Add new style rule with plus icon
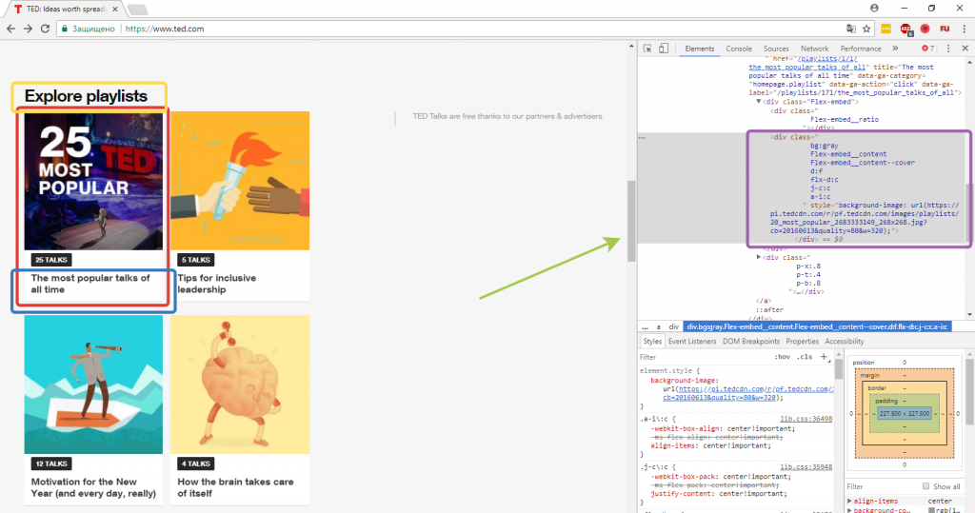Screen dimensions: 975x513 (824, 356)
